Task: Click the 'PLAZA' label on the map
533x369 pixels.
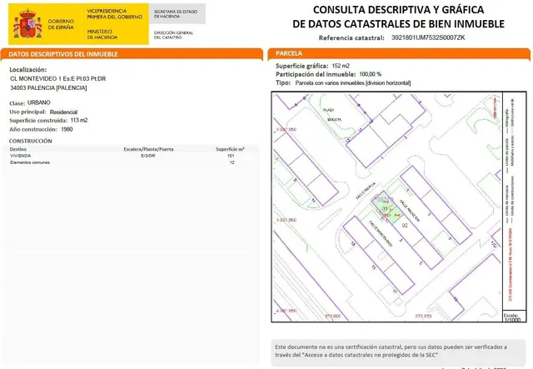Action: pyautogui.click(x=328, y=110)
